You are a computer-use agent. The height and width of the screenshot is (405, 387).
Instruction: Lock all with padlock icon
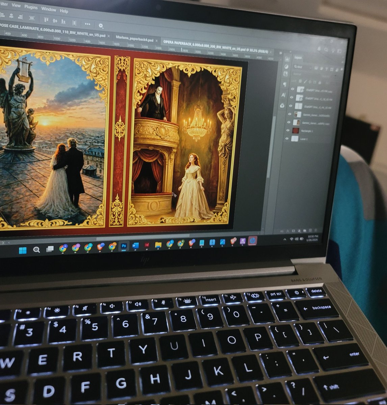tap(319, 83)
